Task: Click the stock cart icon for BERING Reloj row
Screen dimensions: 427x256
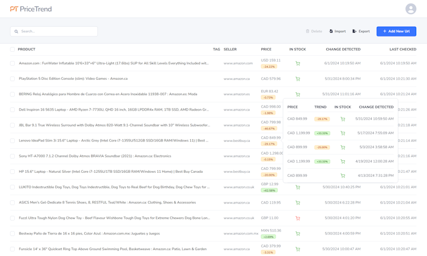Action: [298, 94]
